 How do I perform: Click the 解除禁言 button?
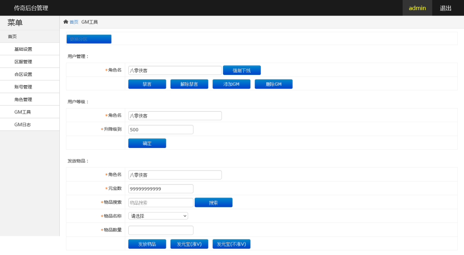[x=189, y=84]
